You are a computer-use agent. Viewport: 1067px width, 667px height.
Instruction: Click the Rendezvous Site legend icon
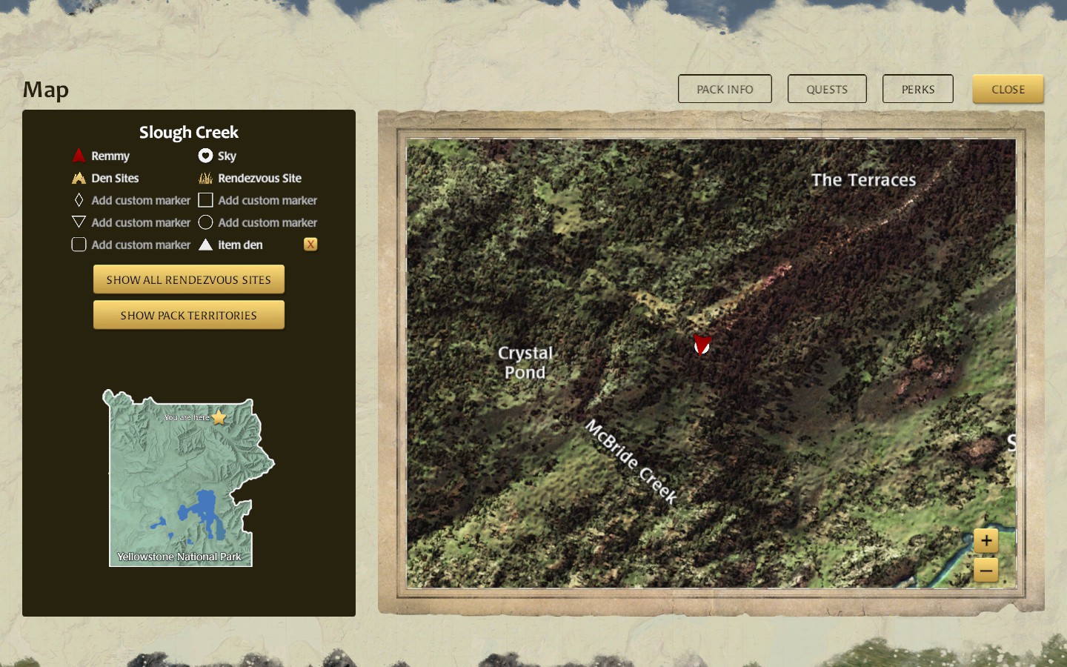pyautogui.click(x=205, y=178)
